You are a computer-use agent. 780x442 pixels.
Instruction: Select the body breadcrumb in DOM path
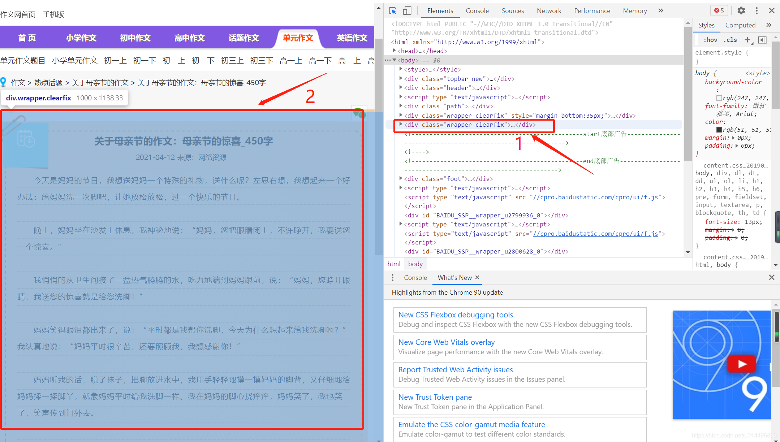click(415, 264)
